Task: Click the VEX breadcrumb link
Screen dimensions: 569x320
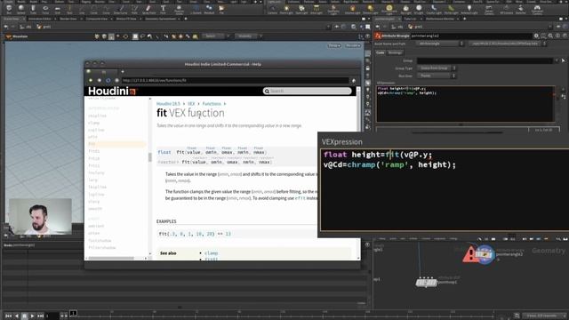Action: pyautogui.click(x=191, y=104)
